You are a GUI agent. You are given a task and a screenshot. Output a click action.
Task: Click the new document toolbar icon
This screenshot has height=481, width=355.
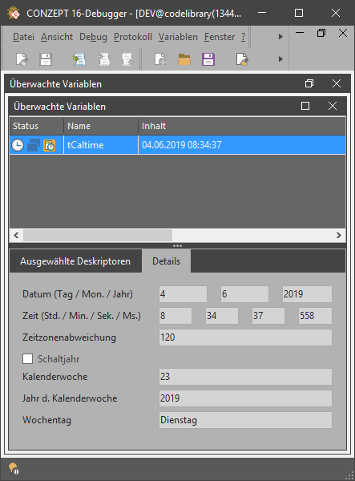22,59
